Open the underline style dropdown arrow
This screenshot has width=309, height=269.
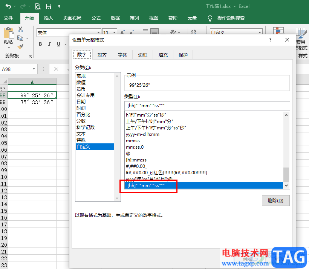pos(66,44)
